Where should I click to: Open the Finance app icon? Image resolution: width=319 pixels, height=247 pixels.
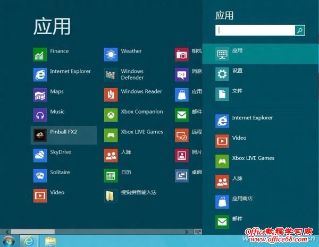(x=40, y=55)
